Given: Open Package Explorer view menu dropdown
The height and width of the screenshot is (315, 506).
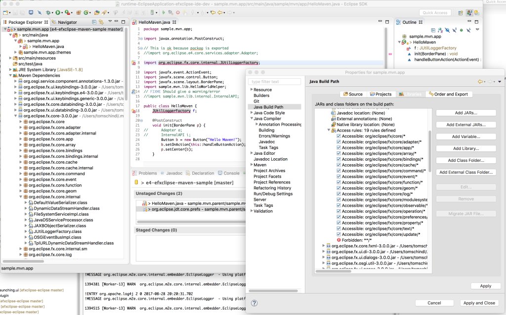Looking at the screenshot, I should pos(110,21).
